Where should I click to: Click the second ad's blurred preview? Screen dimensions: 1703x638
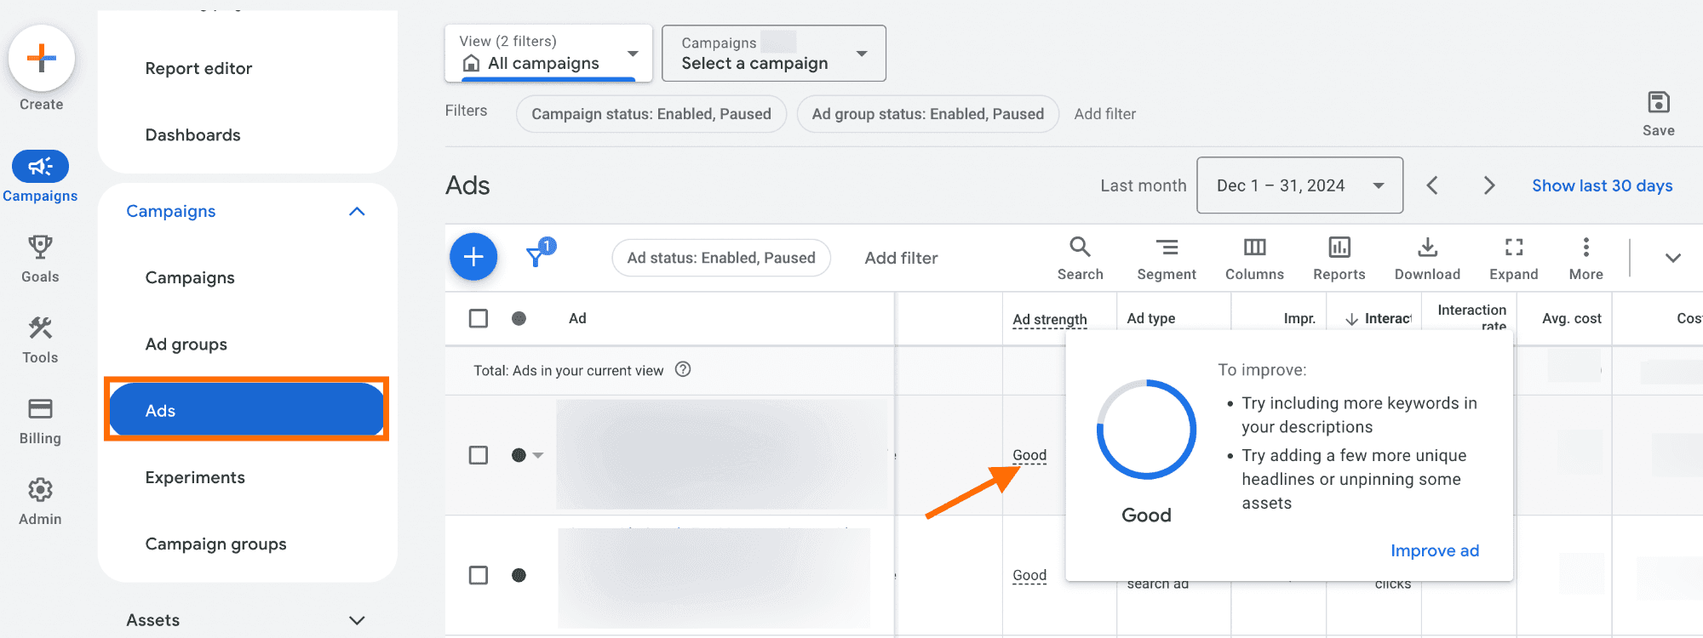click(x=714, y=578)
